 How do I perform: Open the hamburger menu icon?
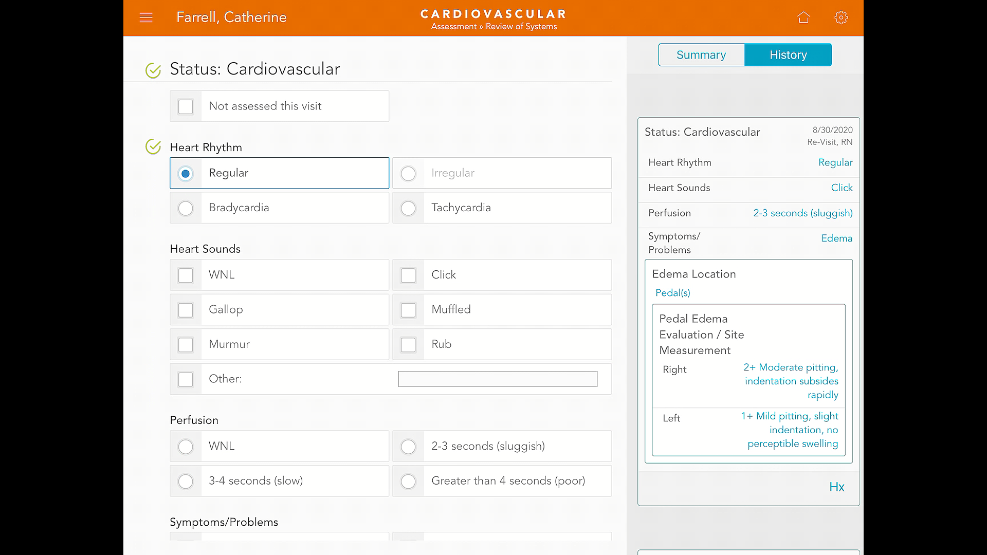pyautogui.click(x=146, y=17)
